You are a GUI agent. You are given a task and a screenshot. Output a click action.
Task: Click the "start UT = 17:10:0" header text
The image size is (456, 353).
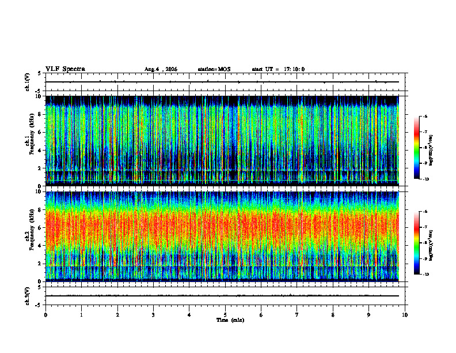278,69
